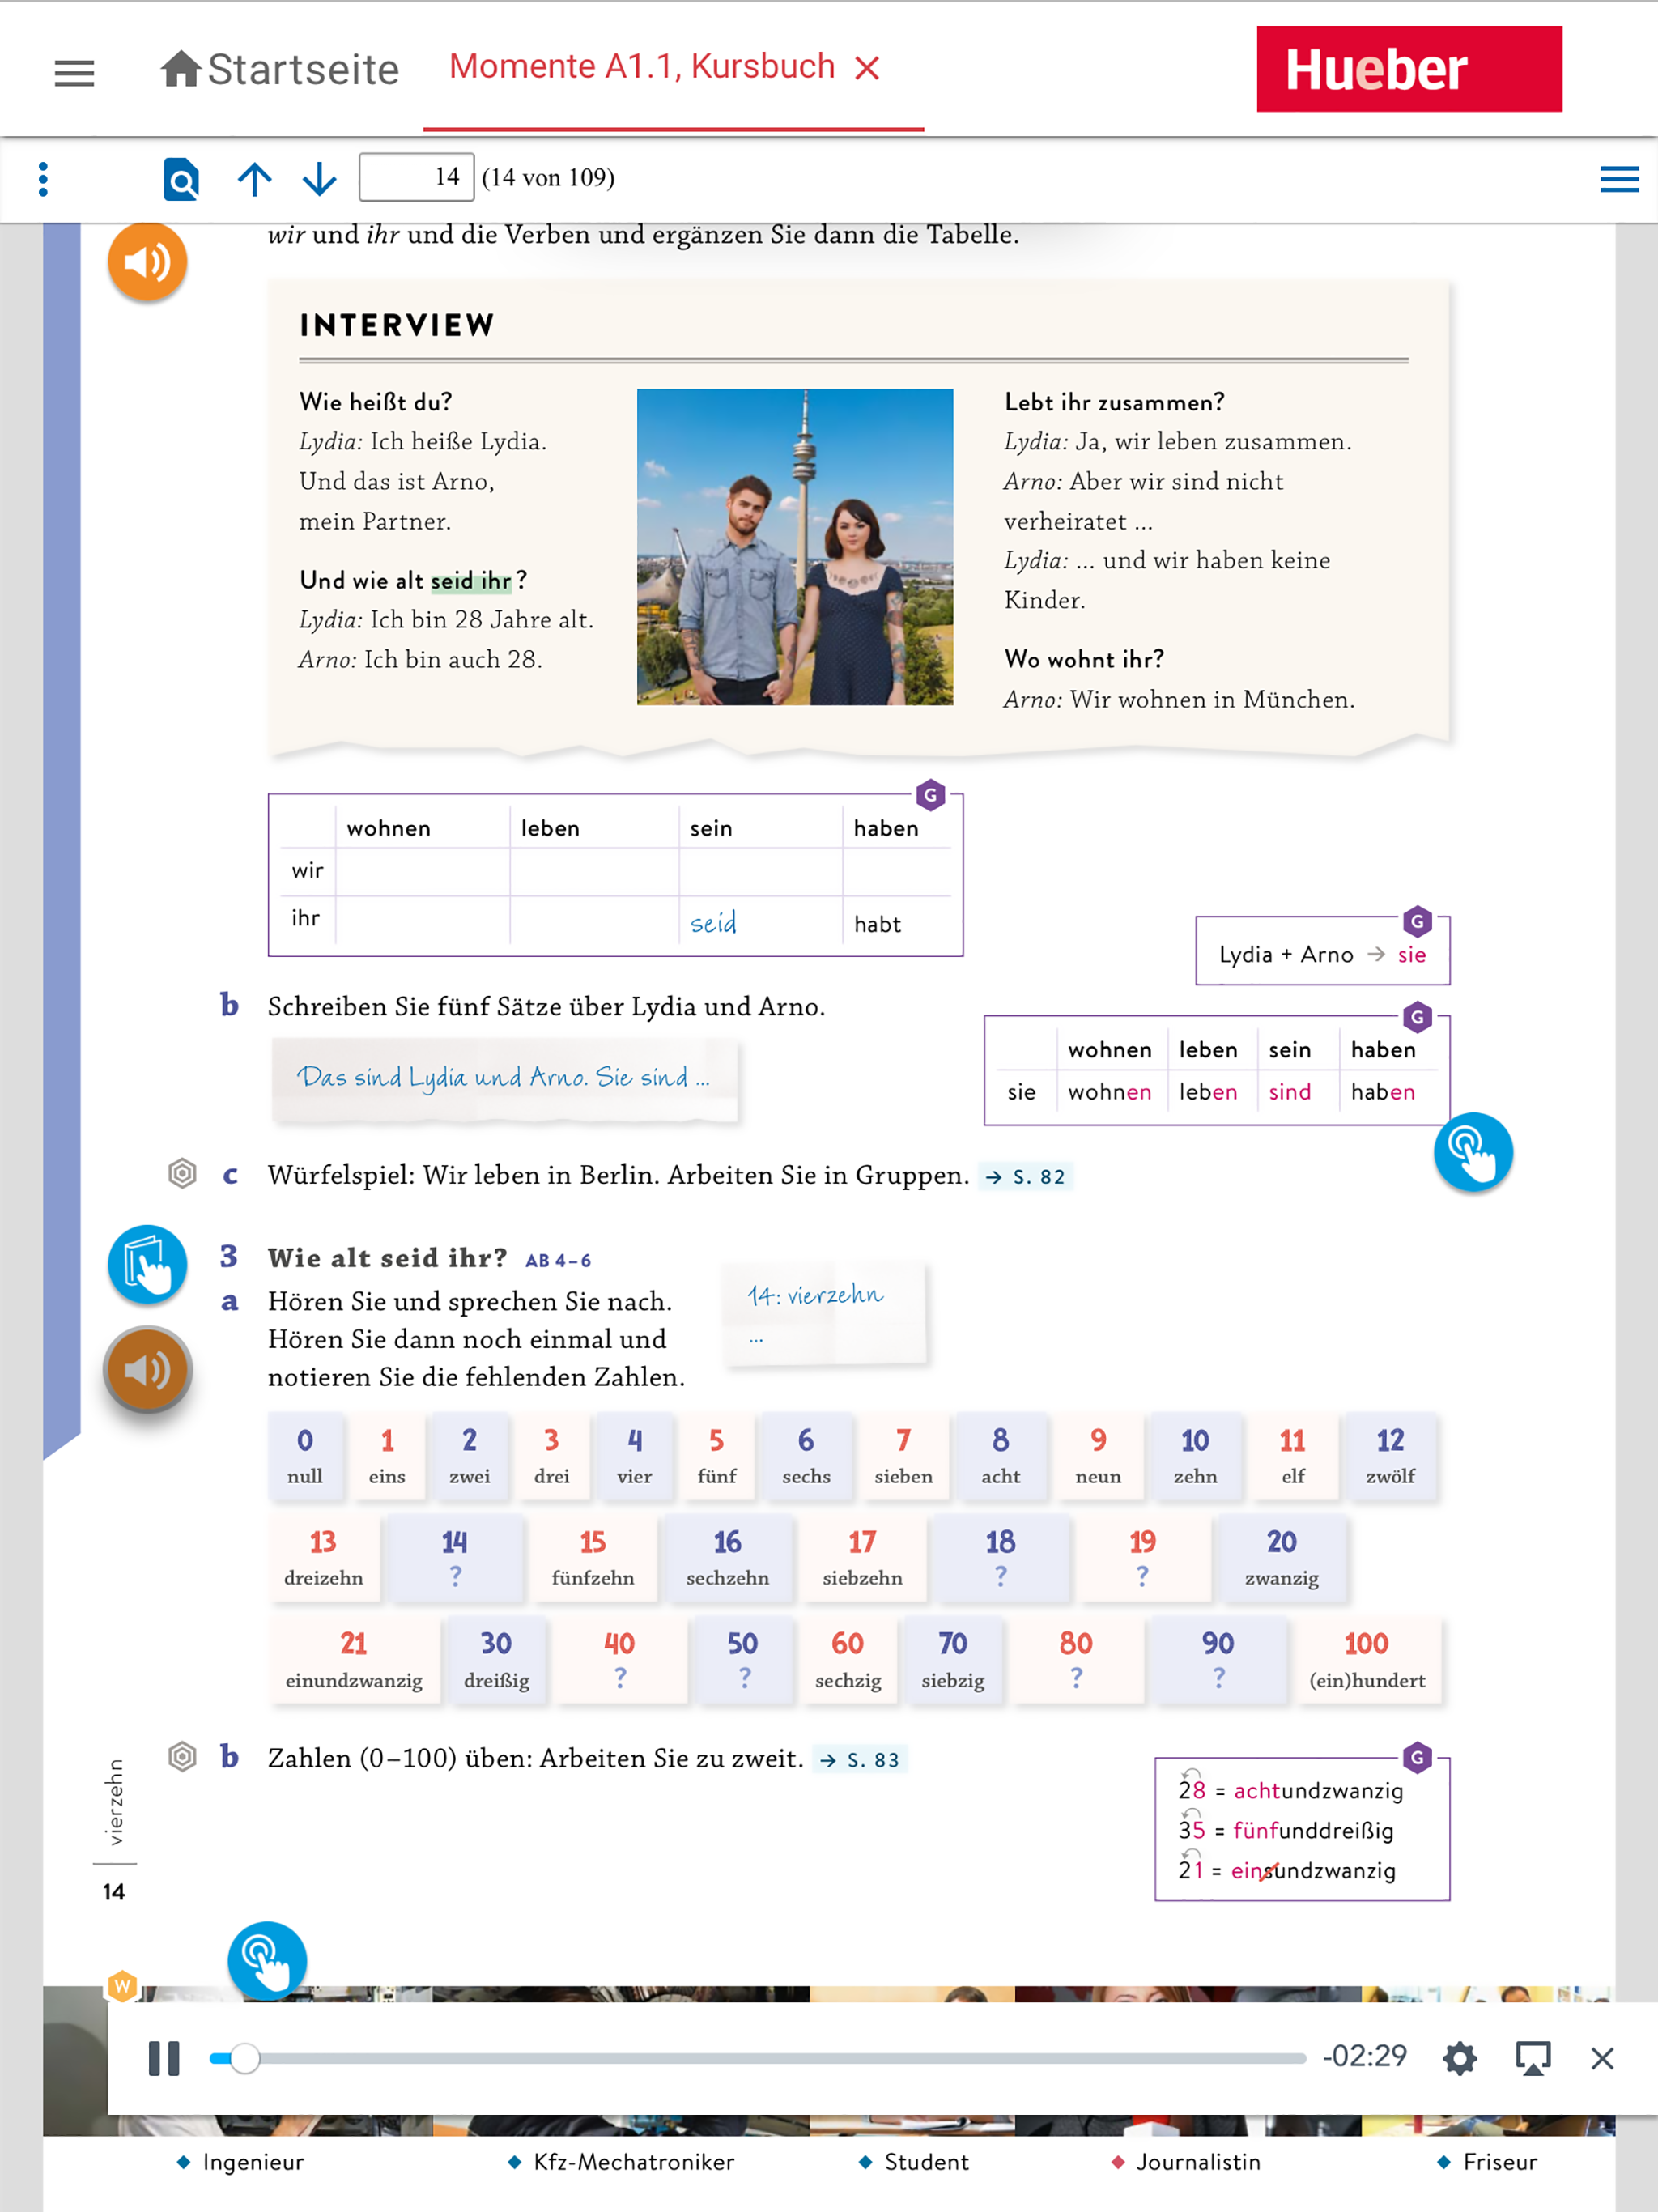Screen dimensions: 1658x2212
Task: Open the G badge on the sie verb table
Action: click(1417, 1018)
